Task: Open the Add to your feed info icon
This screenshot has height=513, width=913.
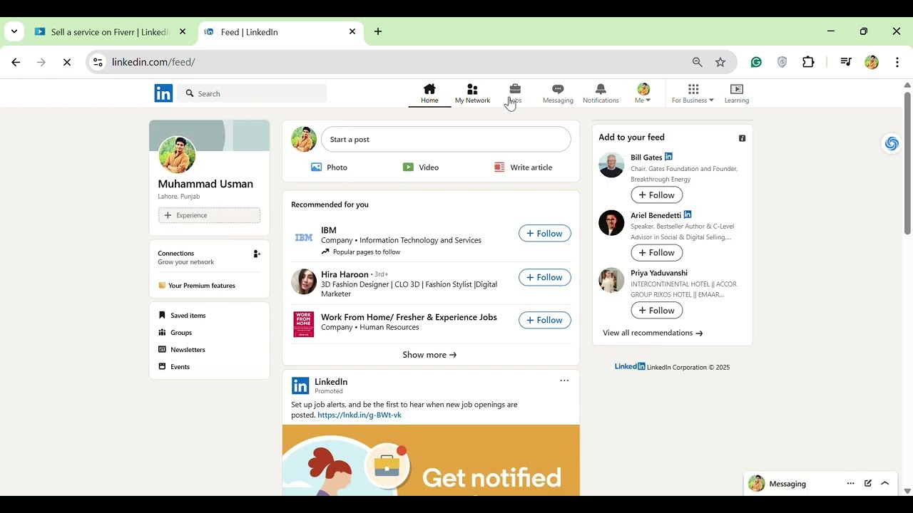Action: coord(743,138)
